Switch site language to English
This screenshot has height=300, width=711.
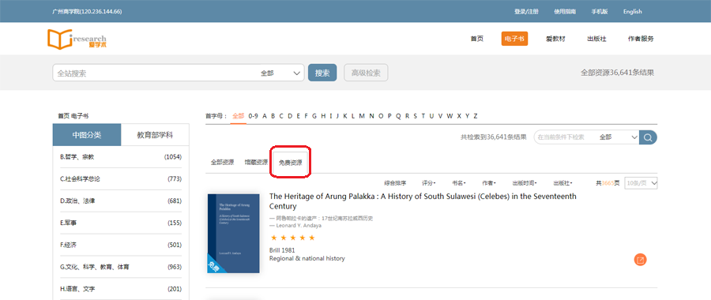point(632,12)
